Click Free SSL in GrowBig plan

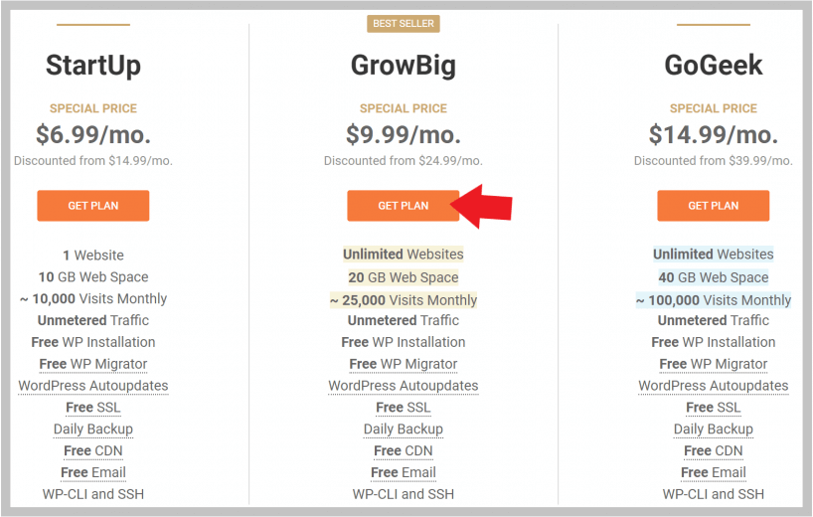[x=404, y=408]
